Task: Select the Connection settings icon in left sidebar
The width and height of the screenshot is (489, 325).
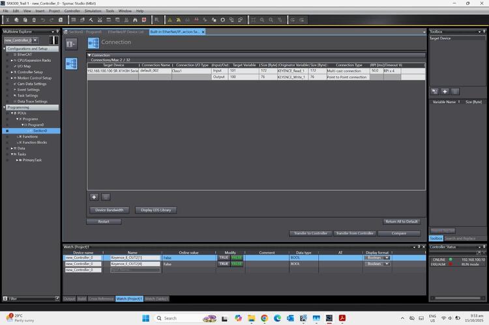Action: coord(71,63)
